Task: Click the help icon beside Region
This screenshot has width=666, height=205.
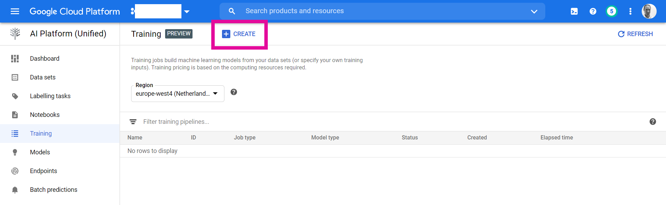Action: click(x=234, y=92)
